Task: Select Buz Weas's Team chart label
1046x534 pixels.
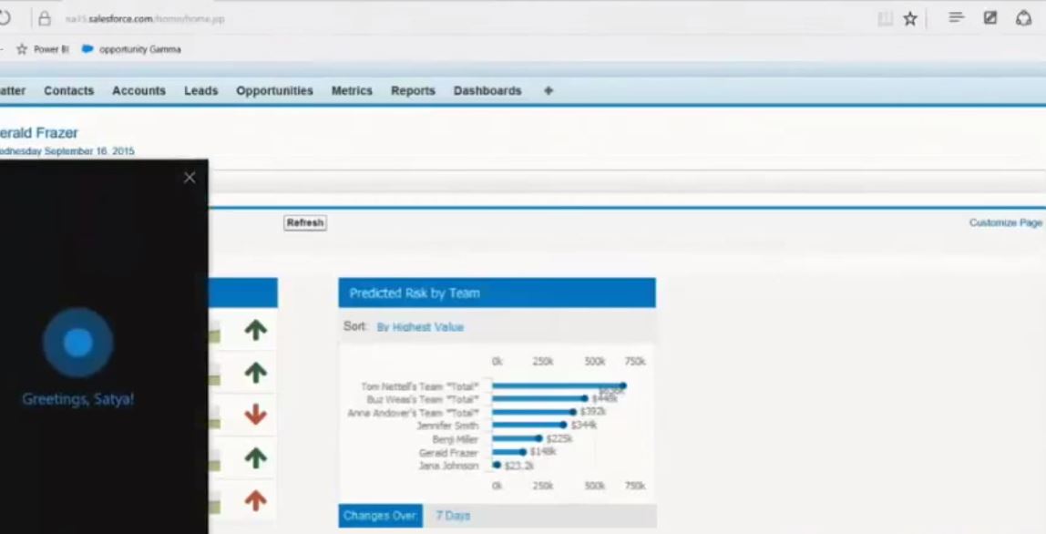Action: point(422,399)
